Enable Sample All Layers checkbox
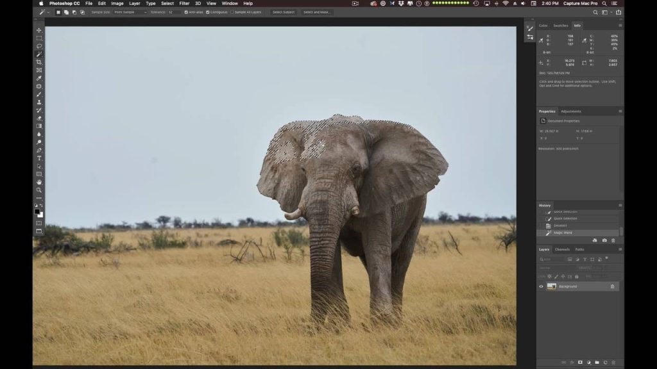The image size is (657, 369). pos(232,12)
